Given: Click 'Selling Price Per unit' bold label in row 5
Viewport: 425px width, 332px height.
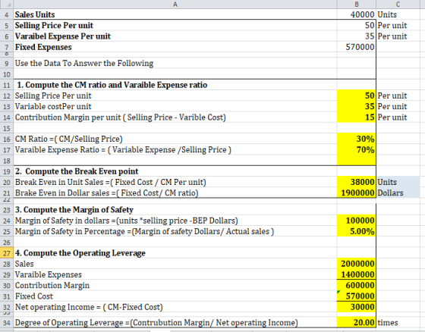Looking at the screenshot, I should (x=54, y=25).
